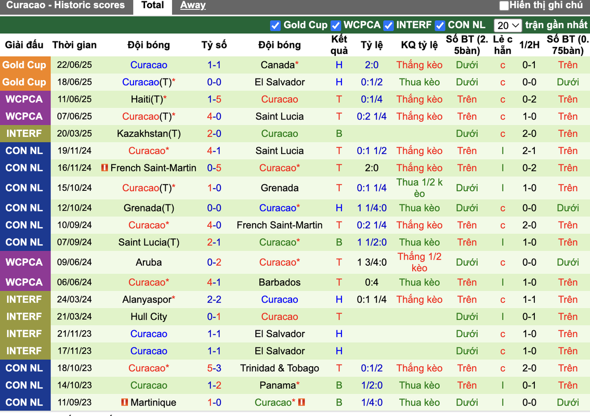Click the red flag icon after Curacao in the 11/09/23 row

tap(301, 402)
